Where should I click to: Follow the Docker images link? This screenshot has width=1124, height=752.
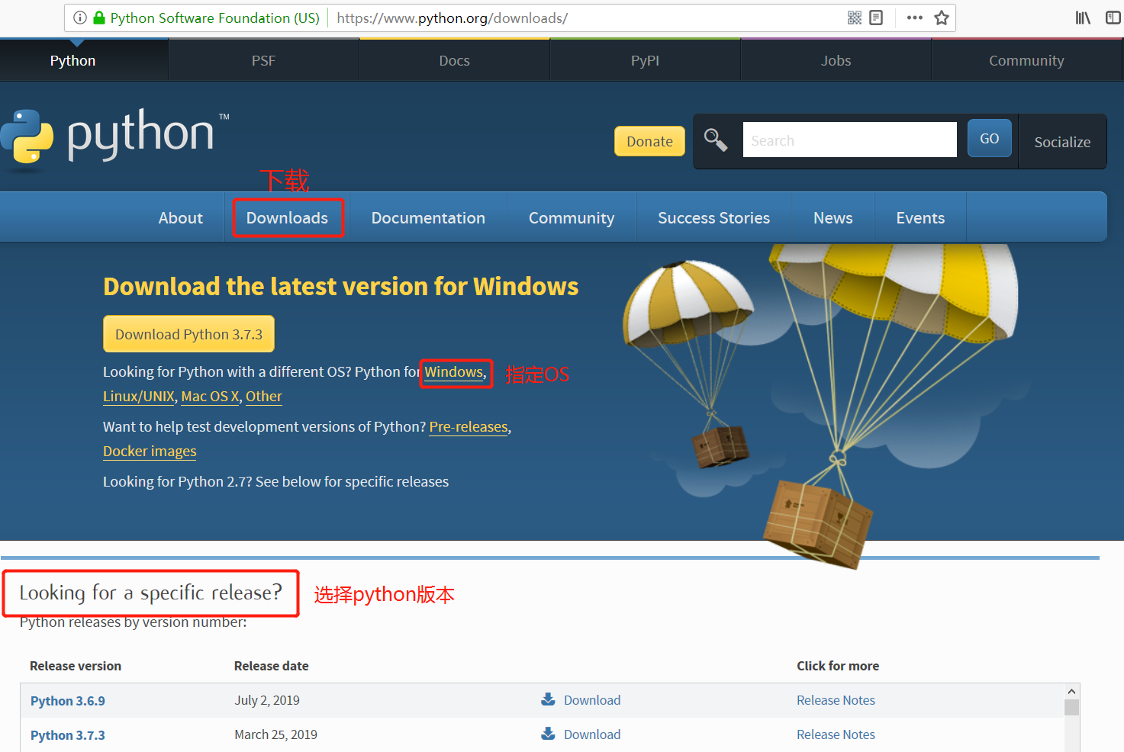tap(150, 452)
